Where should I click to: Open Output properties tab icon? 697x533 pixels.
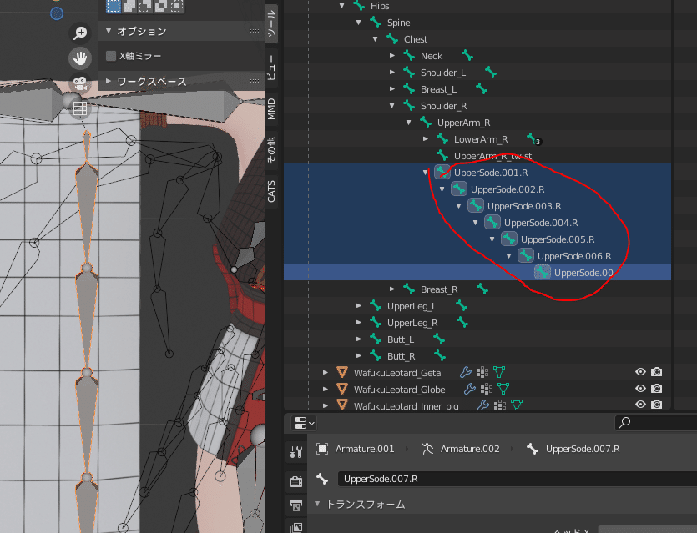click(296, 505)
